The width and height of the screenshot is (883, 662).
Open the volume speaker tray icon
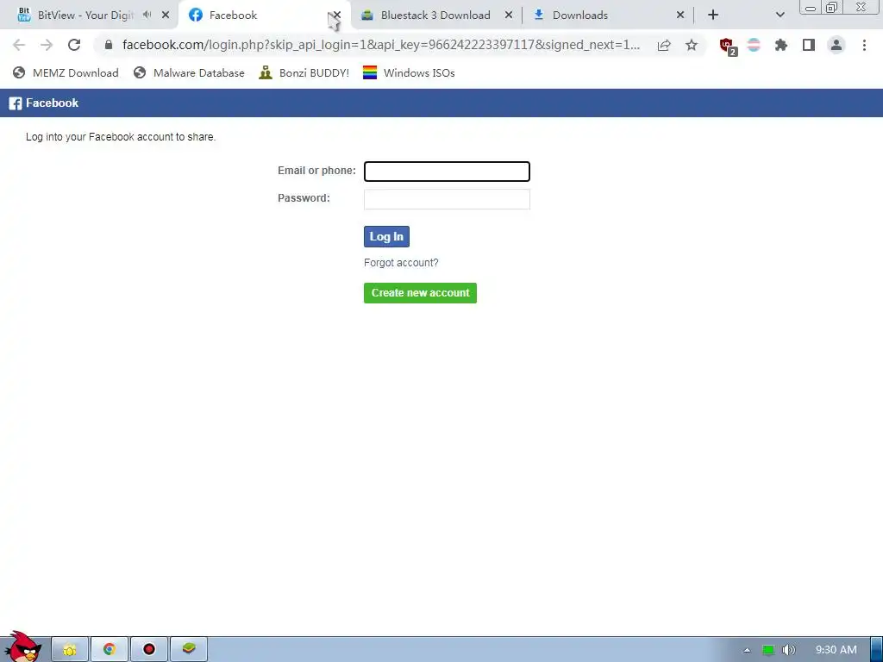[788, 650]
